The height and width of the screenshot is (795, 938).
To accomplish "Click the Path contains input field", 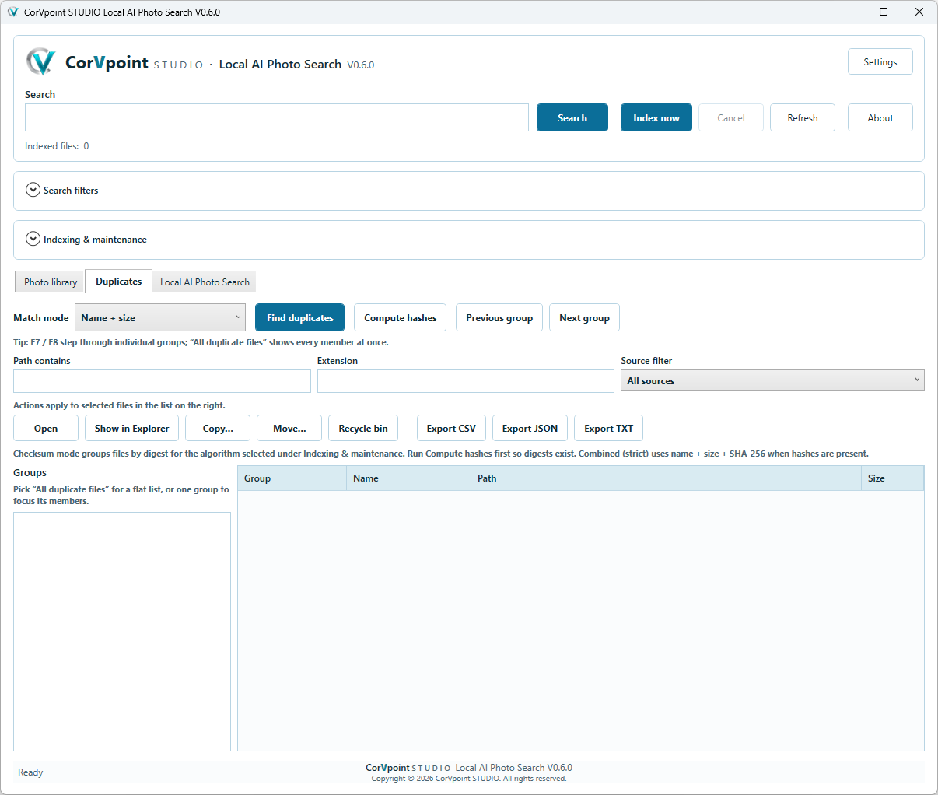I will 162,380.
